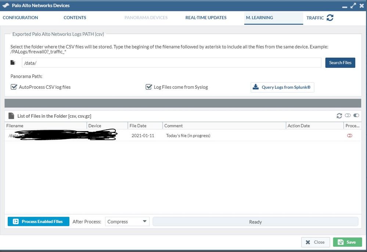367x252 pixels.
Task: Disable all files with the off toggle icon
Action: [x=348, y=115]
